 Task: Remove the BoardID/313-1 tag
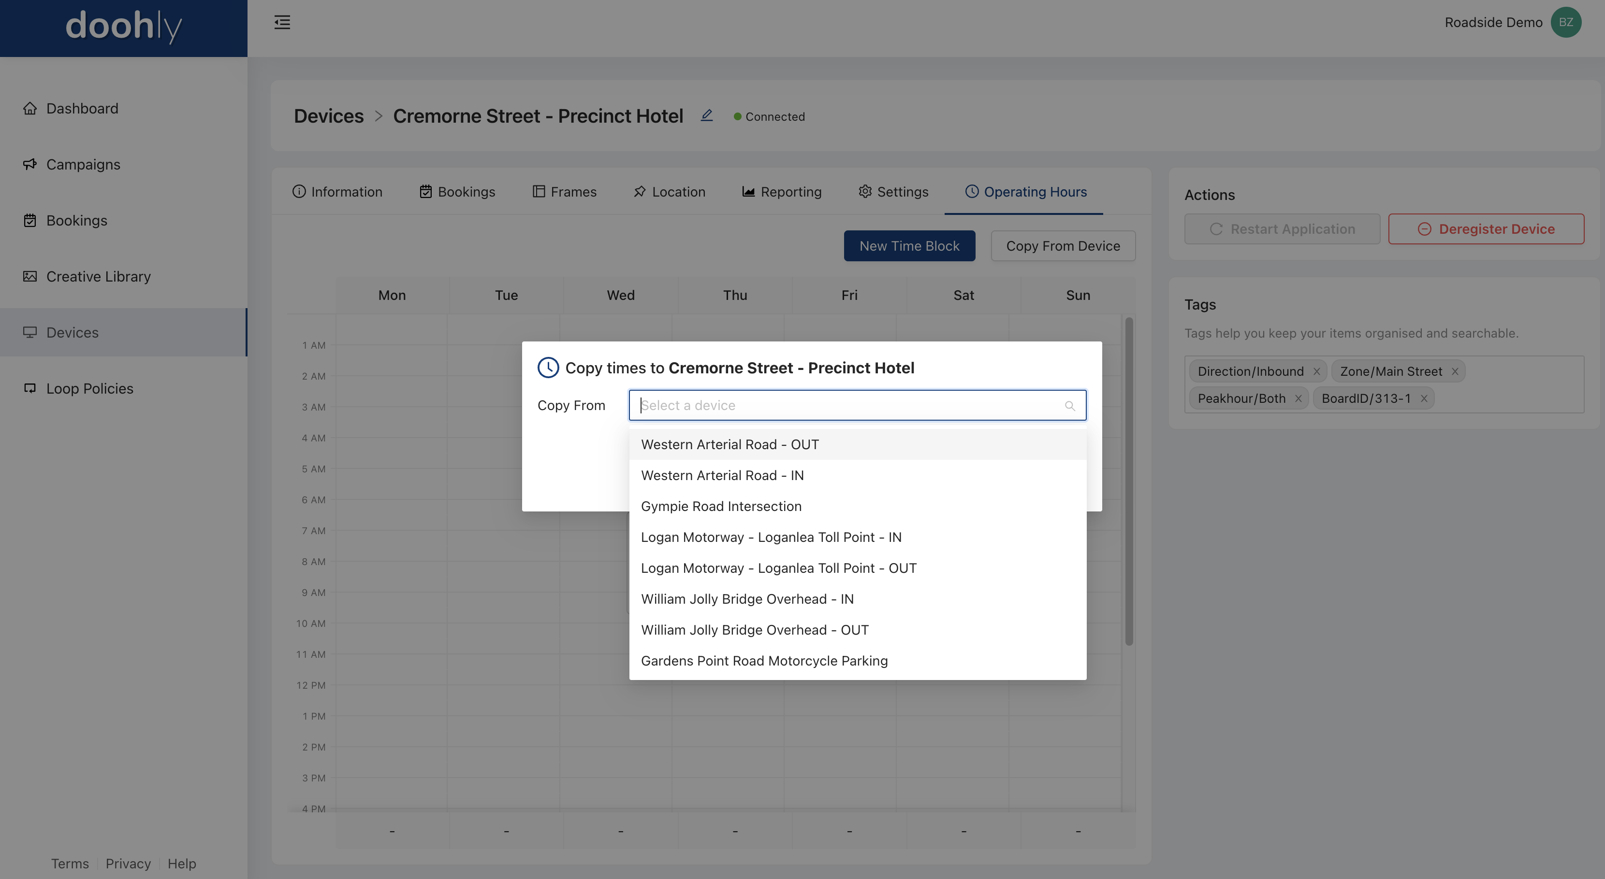point(1424,399)
